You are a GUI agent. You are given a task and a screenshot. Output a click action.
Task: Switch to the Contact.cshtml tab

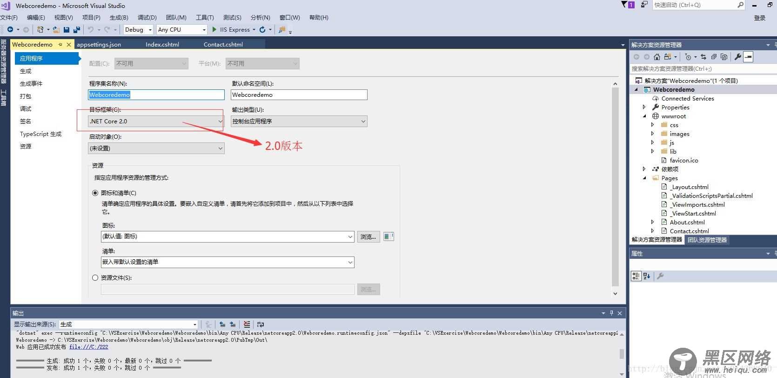click(x=223, y=45)
